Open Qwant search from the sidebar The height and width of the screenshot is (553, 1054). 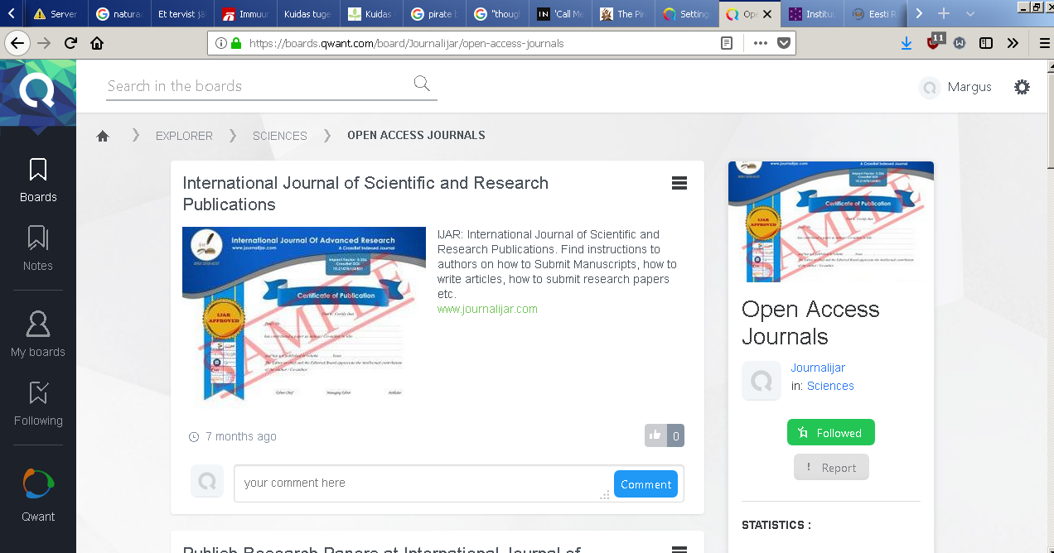click(38, 495)
